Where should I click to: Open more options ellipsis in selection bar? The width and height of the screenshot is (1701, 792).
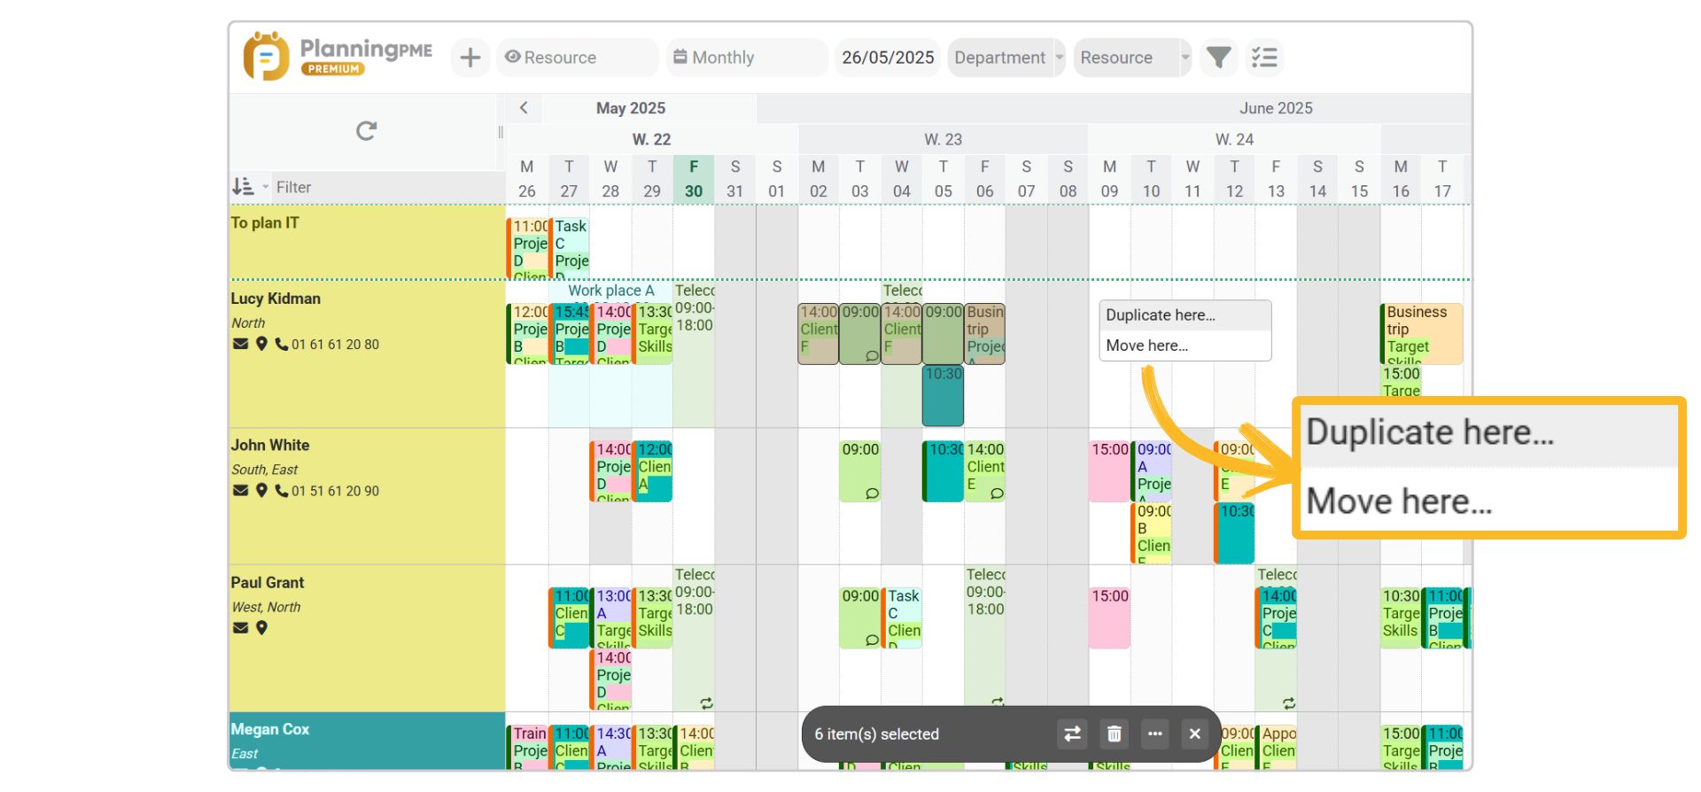(1154, 734)
